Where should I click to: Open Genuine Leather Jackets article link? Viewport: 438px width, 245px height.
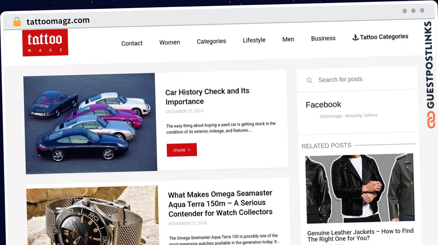[361, 235]
